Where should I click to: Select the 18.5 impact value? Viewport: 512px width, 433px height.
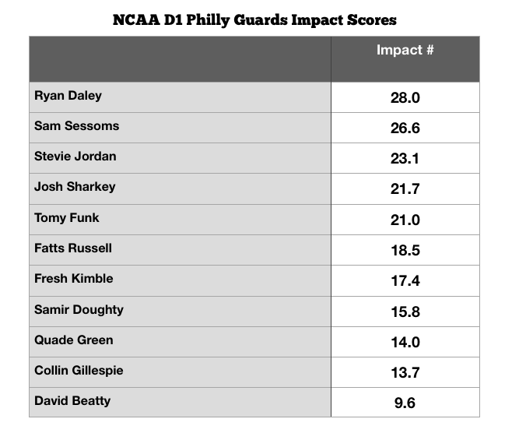pyautogui.click(x=405, y=251)
